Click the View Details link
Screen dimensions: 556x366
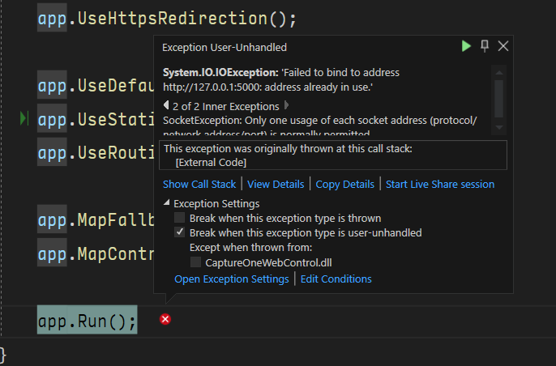click(276, 184)
